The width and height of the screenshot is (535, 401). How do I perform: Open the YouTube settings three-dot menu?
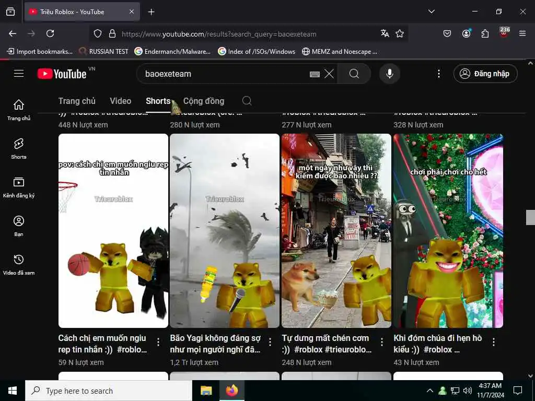click(439, 74)
